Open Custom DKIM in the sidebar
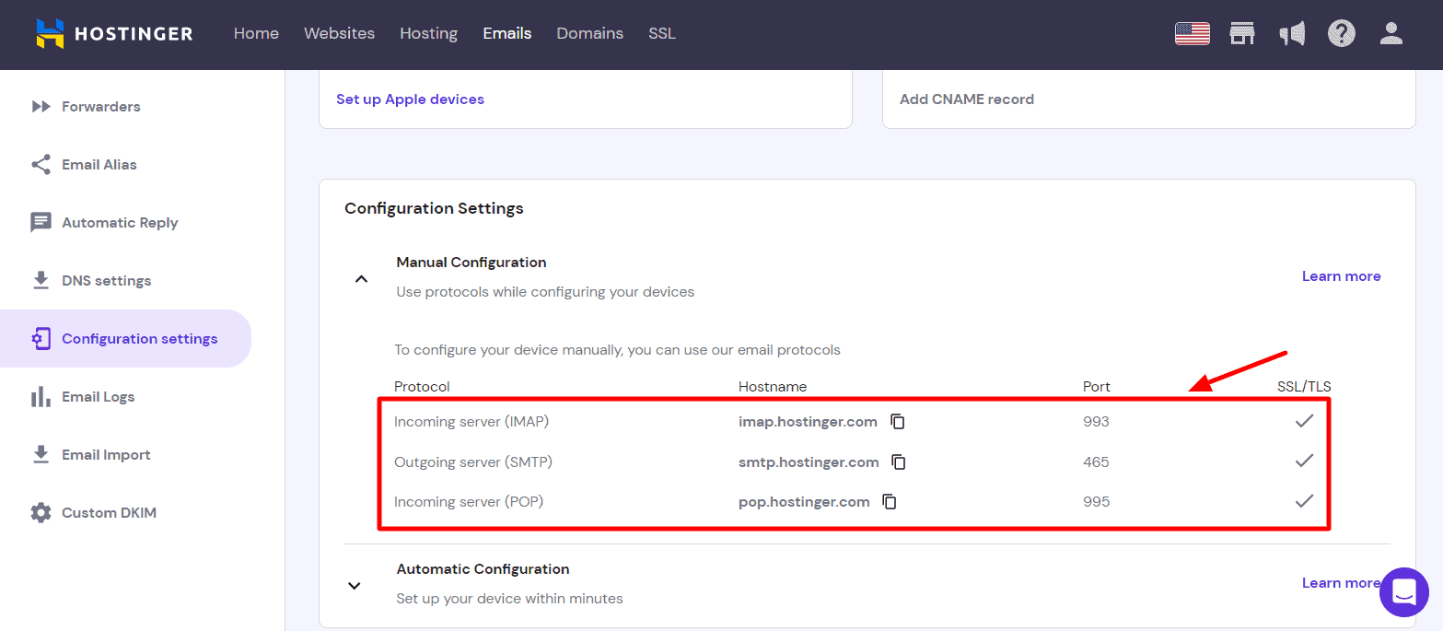This screenshot has height=631, width=1443. coord(109,513)
